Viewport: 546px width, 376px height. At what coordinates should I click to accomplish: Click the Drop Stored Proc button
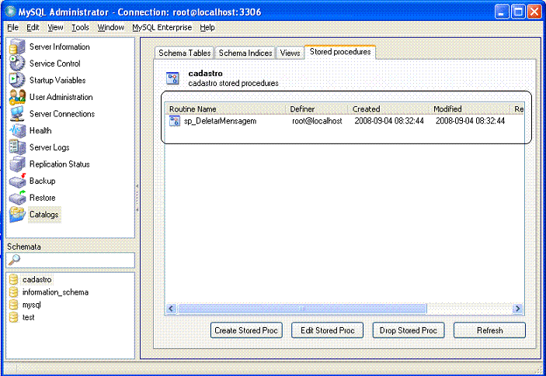pyautogui.click(x=409, y=330)
